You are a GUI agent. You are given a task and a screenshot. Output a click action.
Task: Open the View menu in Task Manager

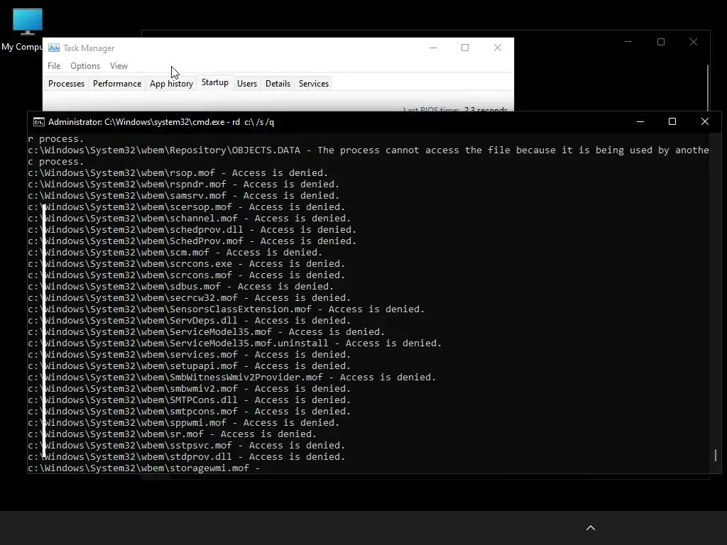pos(119,66)
